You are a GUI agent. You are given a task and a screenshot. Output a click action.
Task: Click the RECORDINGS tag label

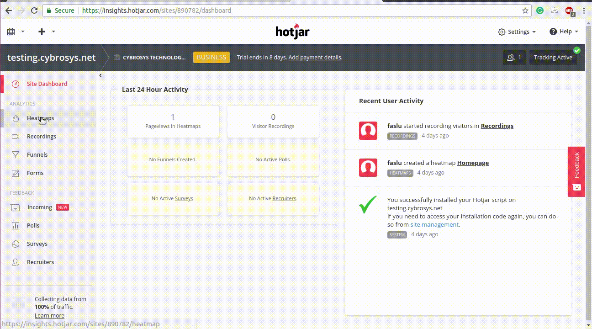click(x=402, y=136)
